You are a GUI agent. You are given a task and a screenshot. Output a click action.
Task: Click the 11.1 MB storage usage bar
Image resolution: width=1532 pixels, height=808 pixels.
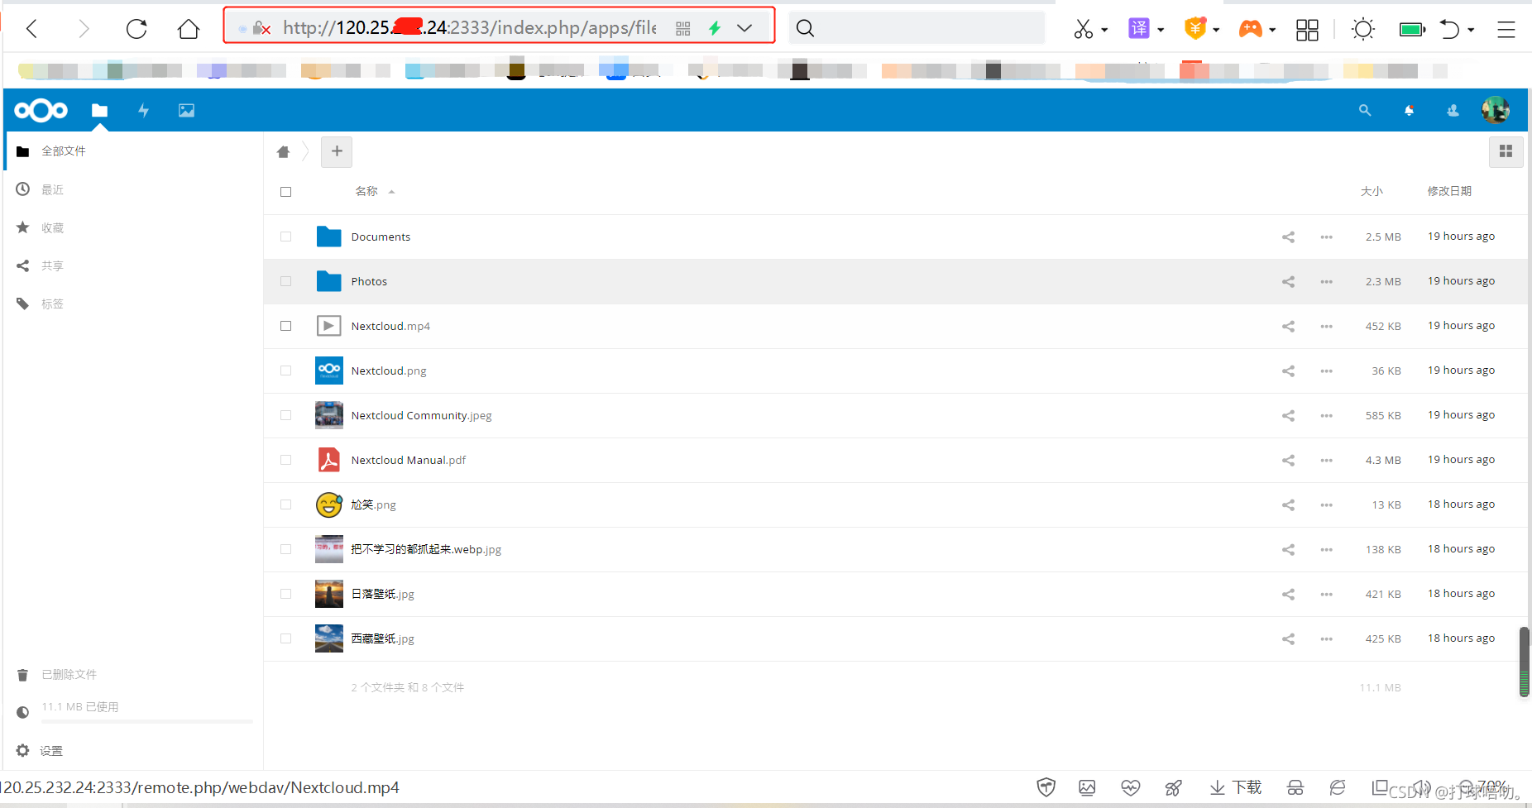(x=147, y=722)
